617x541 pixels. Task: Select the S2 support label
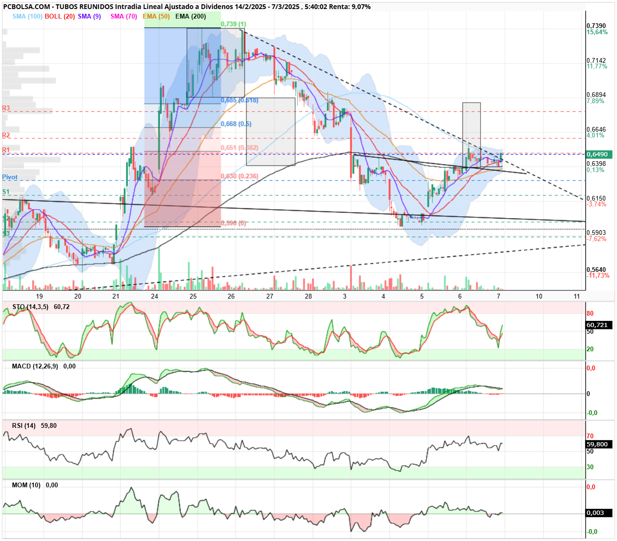coord(6,218)
